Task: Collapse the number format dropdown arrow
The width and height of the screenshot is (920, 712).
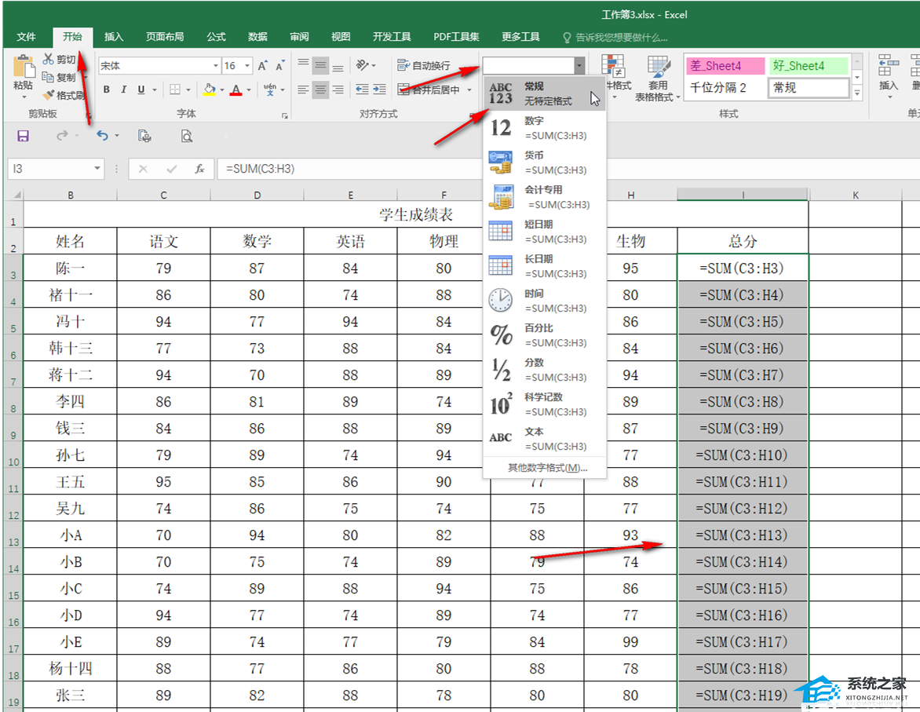Action: tap(579, 66)
